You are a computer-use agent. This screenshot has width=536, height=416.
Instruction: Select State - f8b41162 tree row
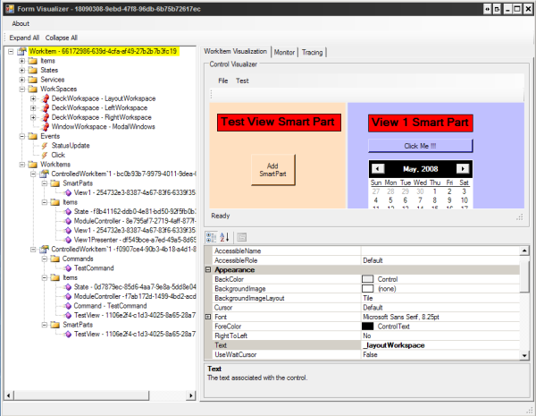pos(135,212)
